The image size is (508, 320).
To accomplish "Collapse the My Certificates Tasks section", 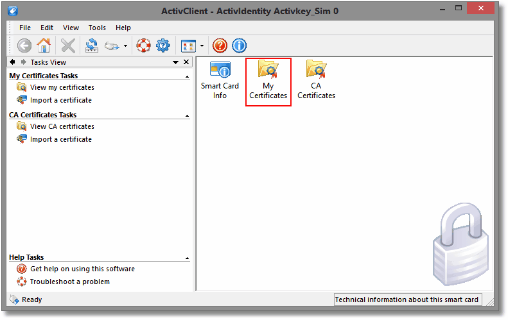I will click(x=188, y=77).
